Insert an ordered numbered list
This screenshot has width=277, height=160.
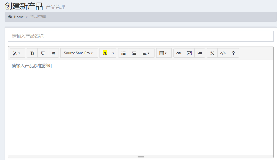[134, 53]
